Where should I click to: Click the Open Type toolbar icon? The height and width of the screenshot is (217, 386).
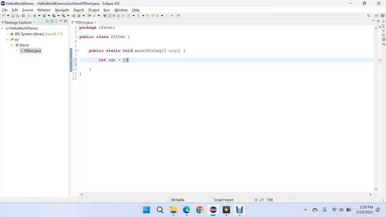(x=89, y=16)
